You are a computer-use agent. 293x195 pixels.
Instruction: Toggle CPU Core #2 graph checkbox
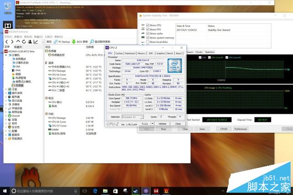click(x=227, y=58)
